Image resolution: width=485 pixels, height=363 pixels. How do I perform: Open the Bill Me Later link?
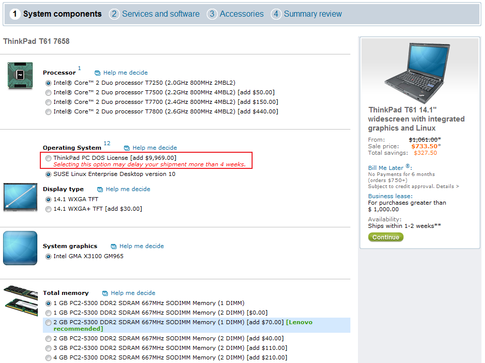[386, 167]
